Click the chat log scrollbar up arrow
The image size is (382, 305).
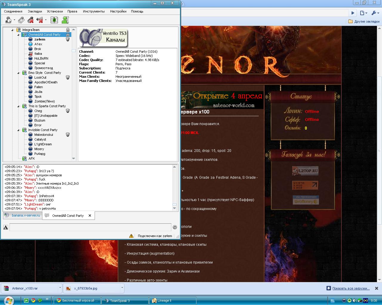coord(175,167)
